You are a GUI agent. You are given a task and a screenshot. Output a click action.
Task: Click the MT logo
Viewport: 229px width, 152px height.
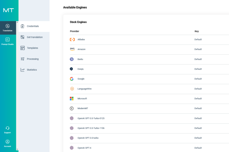pos(8,10)
